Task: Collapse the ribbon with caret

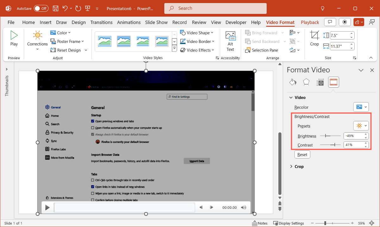Action: (371, 58)
